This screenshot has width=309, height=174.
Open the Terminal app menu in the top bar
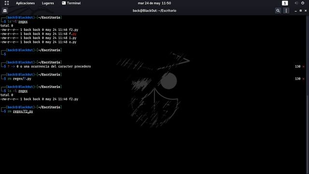pyautogui.click(x=71, y=3)
